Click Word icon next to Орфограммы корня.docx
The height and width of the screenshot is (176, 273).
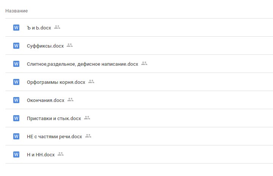coord(16,82)
